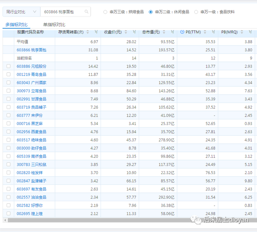The height and width of the screenshot is (232, 257).
Task: Click 9.80 PB value cell
Action: coord(248,181)
